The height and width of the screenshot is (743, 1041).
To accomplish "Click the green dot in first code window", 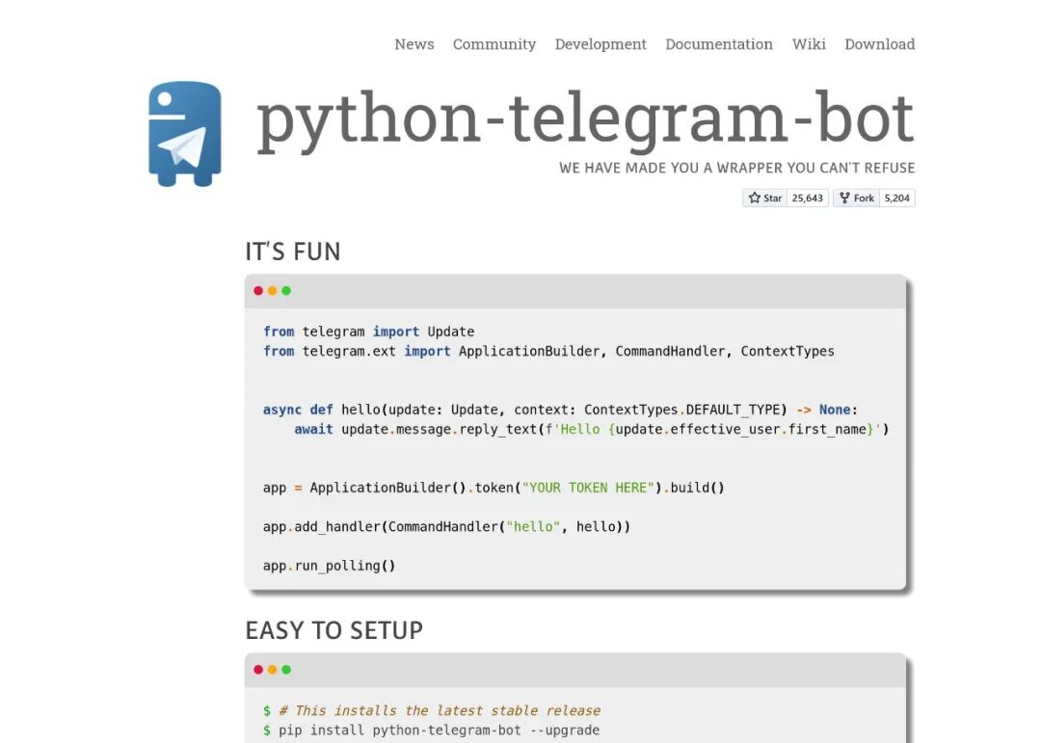I will click(x=286, y=291).
